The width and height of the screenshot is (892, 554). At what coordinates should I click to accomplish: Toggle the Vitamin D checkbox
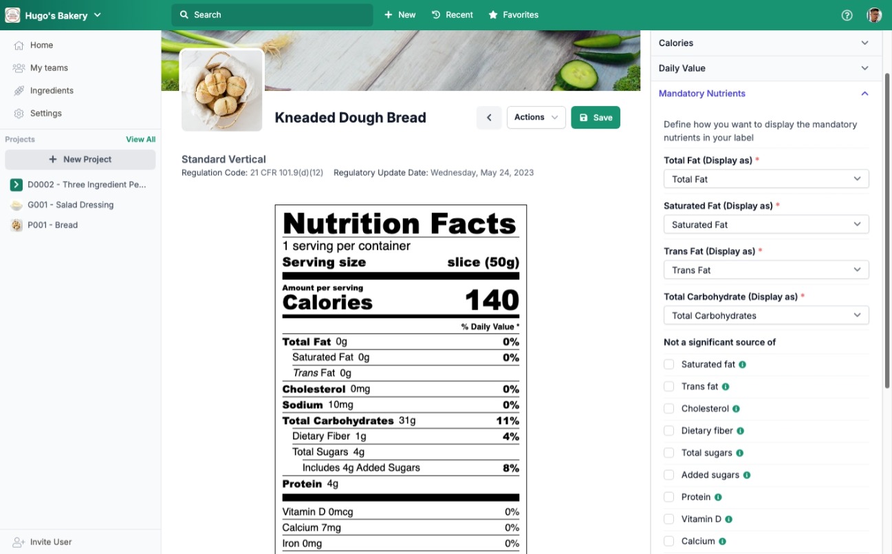point(668,518)
